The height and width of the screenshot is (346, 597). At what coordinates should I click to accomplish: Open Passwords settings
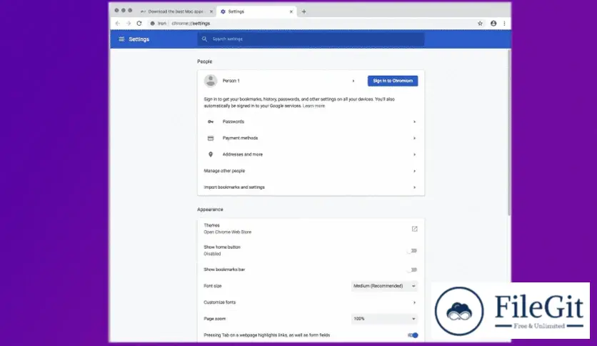point(311,122)
